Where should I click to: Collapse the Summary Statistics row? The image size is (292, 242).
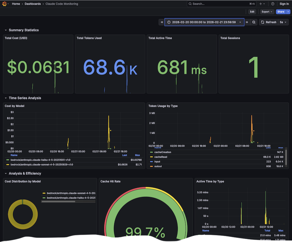point(5,30)
